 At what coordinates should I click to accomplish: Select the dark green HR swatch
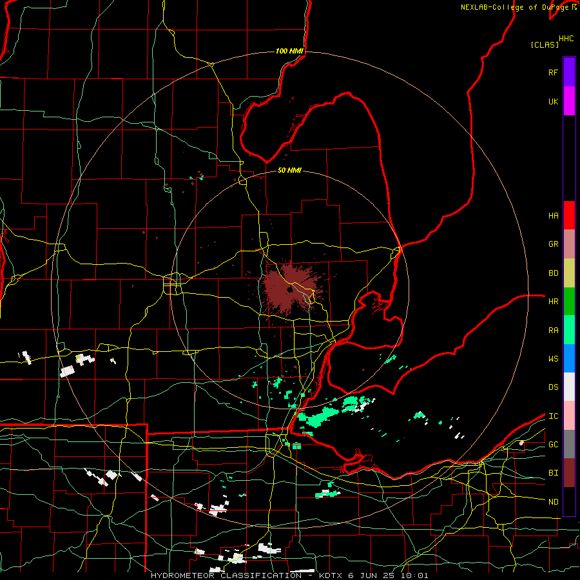(569, 302)
